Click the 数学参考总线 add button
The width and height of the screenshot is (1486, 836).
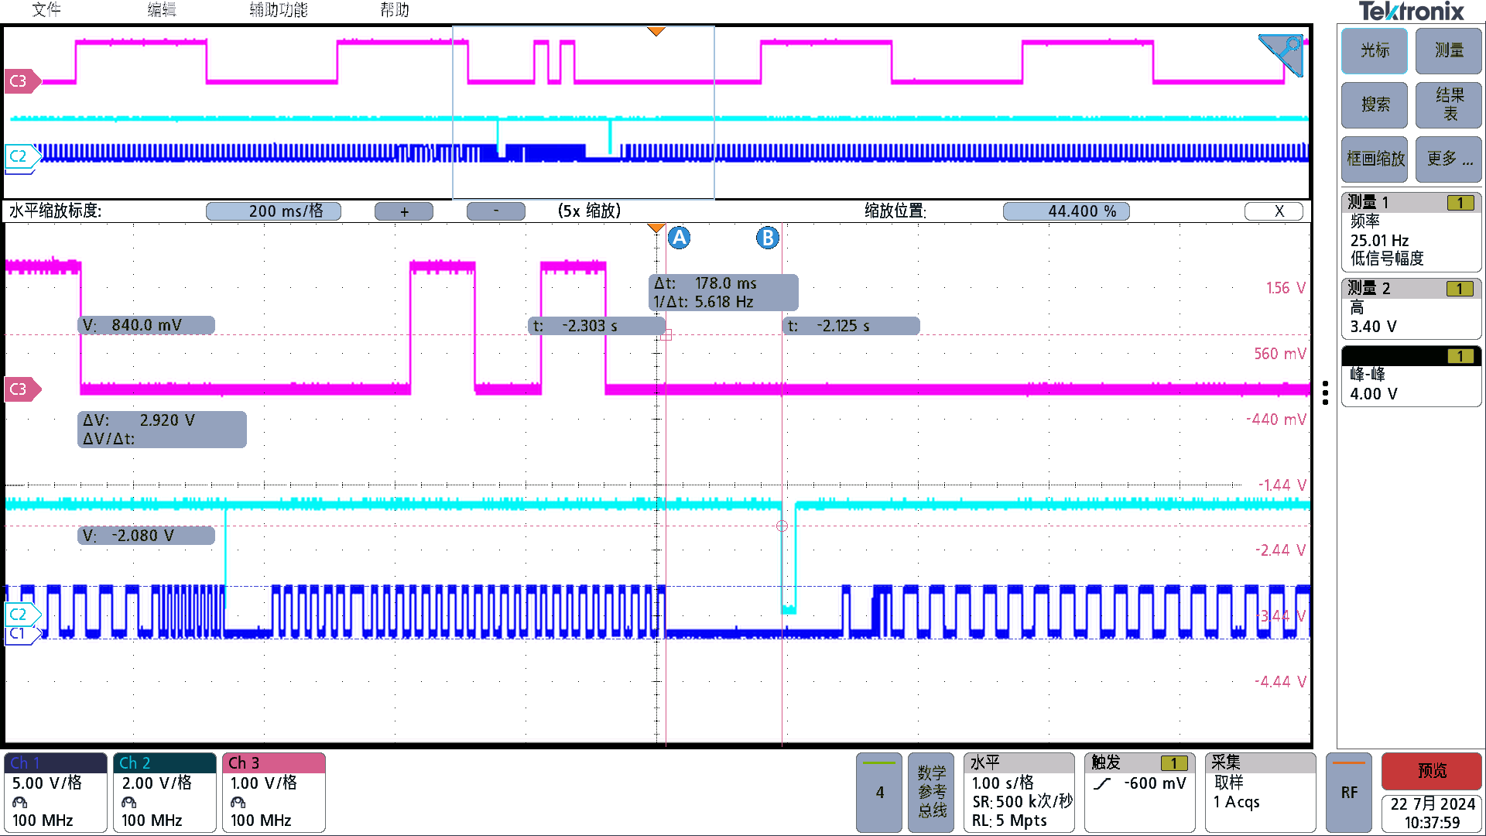[x=931, y=793]
